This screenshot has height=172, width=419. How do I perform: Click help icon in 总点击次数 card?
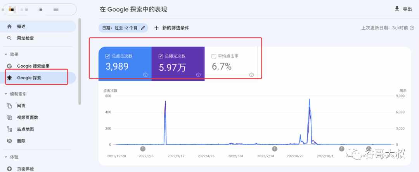click(x=145, y=75)
